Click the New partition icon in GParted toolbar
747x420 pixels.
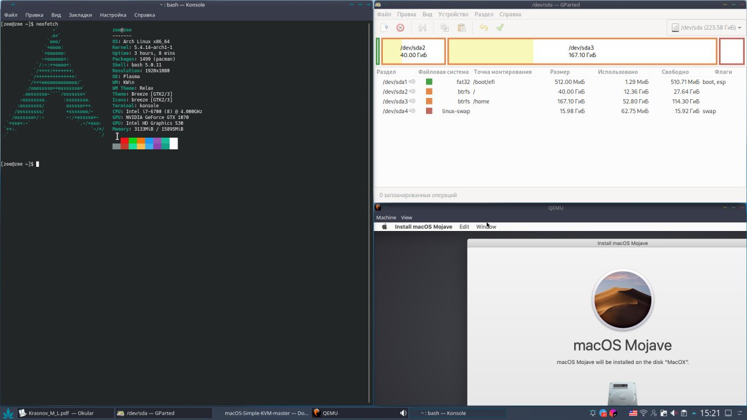tap(384, 27)
